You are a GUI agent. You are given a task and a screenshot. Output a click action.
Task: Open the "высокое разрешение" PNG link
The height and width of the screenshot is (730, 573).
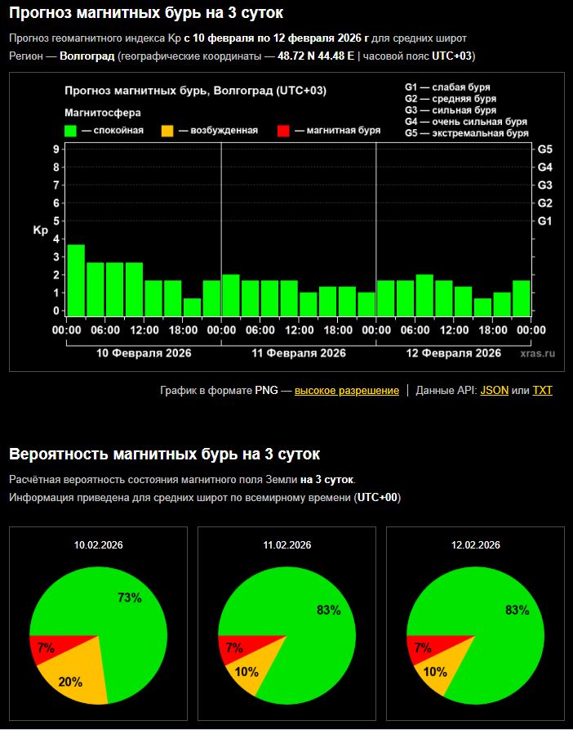point(346,391)
